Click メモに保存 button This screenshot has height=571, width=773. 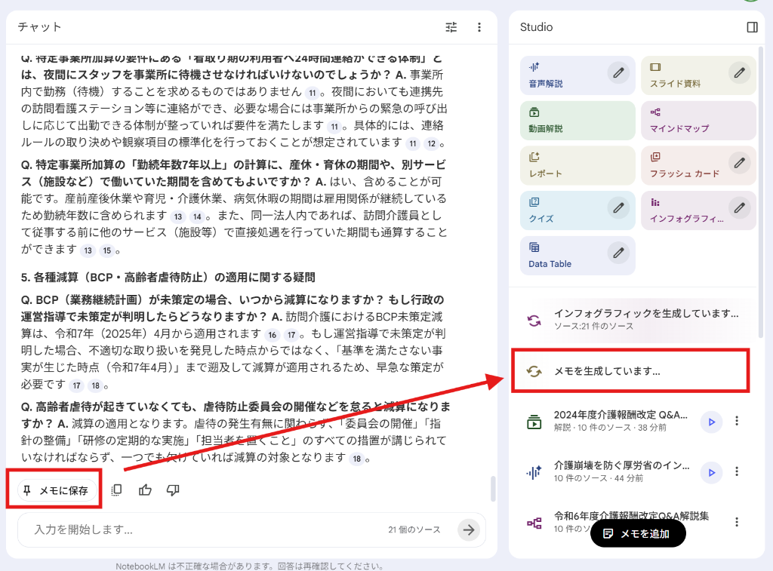click(x=57, y=490)
